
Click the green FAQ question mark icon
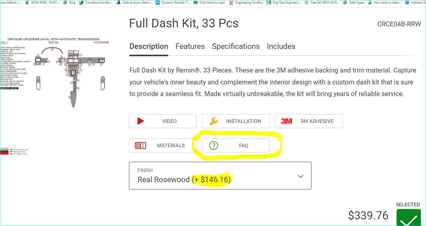[x=214, y=145]
